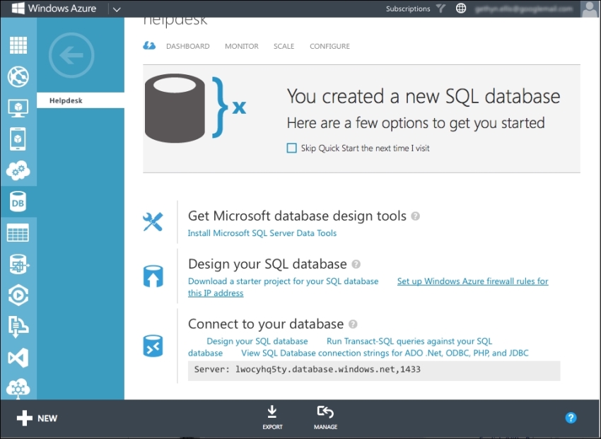Click the database connection icon
Screen dimensions: 601x439
[153, 346]
